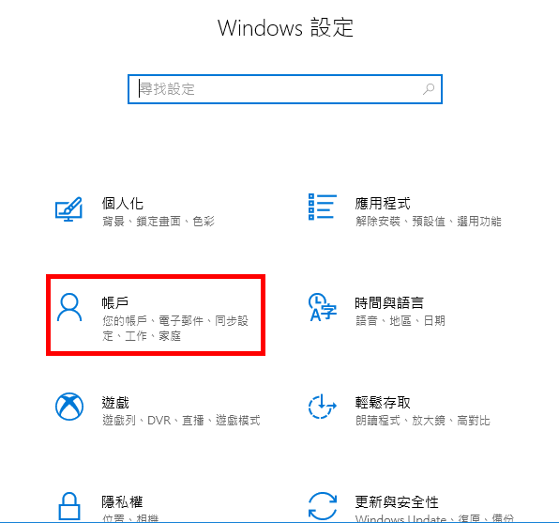
Task: Click the magnifier icon in the search box
Action: pos(429,89)
